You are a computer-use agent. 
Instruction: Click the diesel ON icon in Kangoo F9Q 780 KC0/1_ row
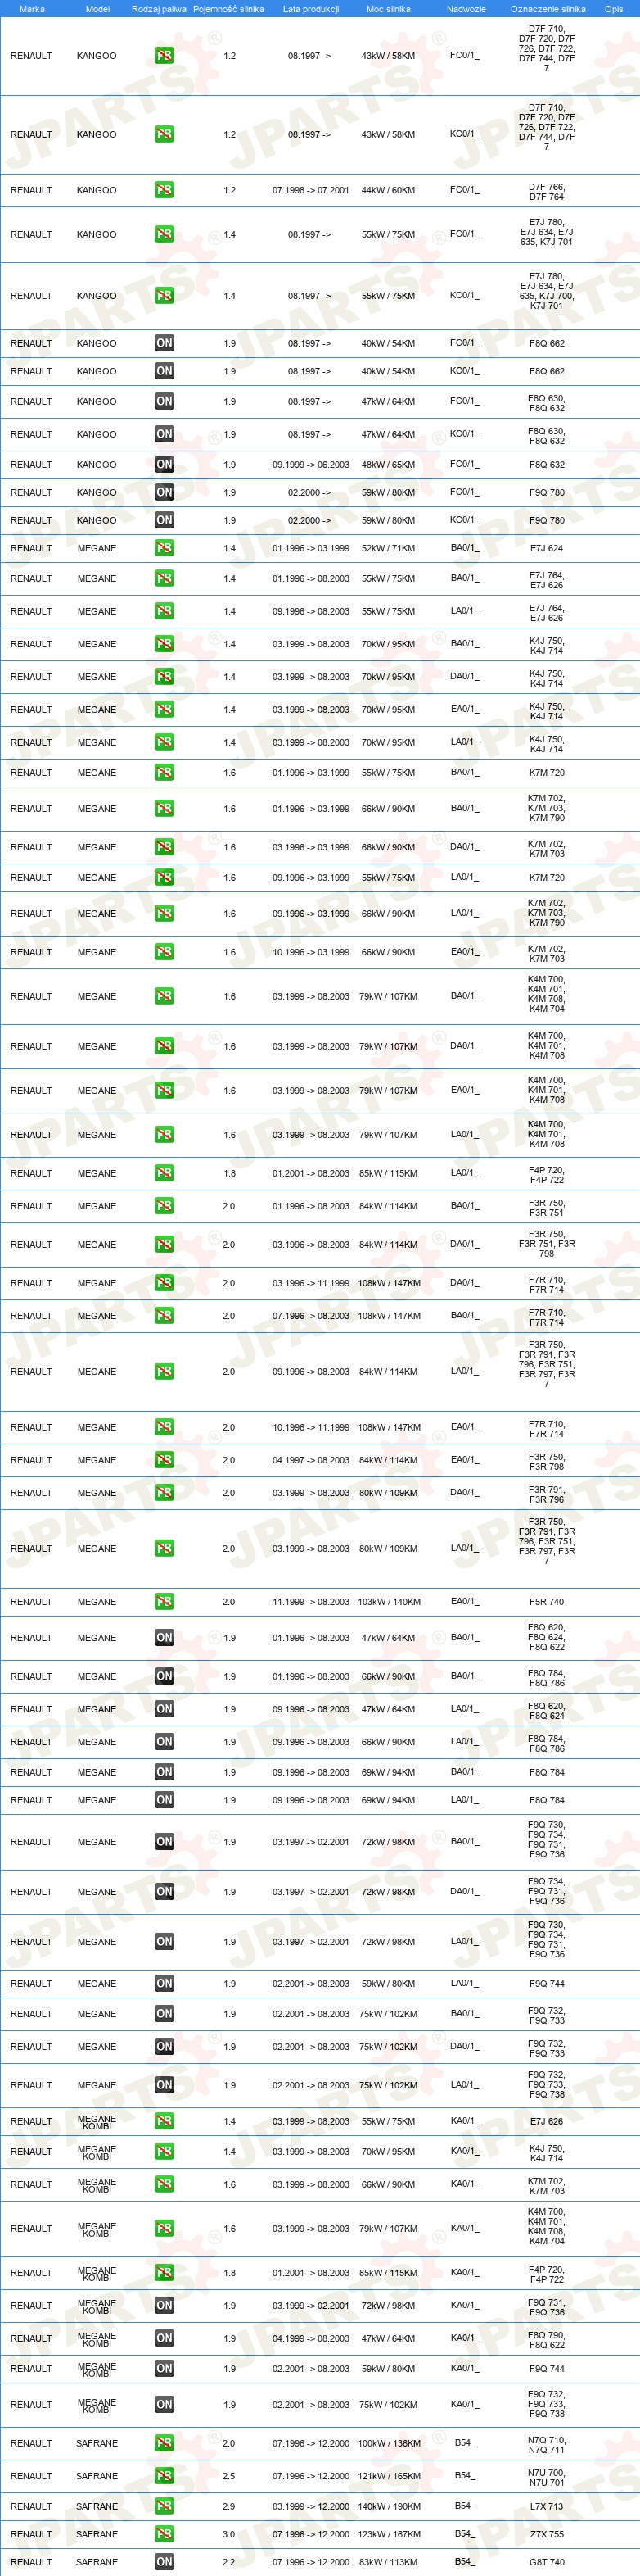coord(165,521)
